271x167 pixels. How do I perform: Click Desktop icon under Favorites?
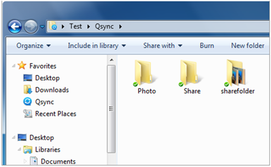click(27, 78)
